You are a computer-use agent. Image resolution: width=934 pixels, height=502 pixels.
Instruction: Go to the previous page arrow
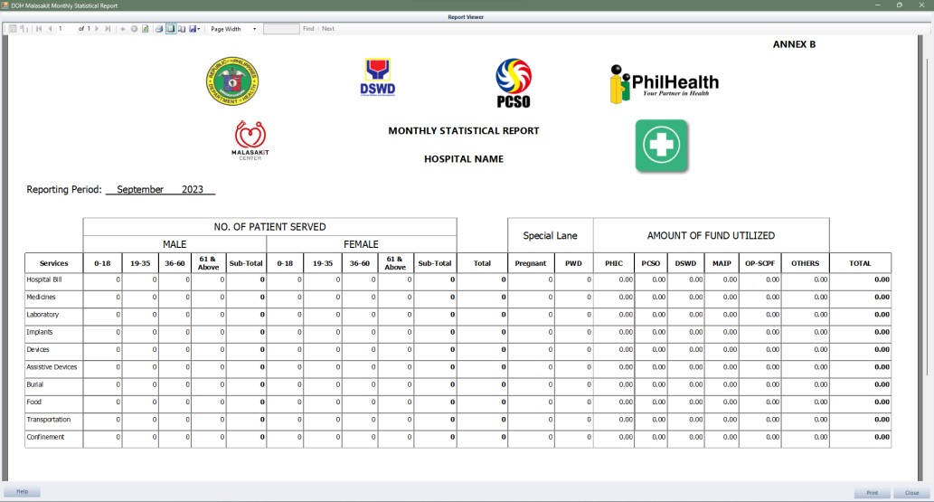pyautogui.click(x=50, y=29)
